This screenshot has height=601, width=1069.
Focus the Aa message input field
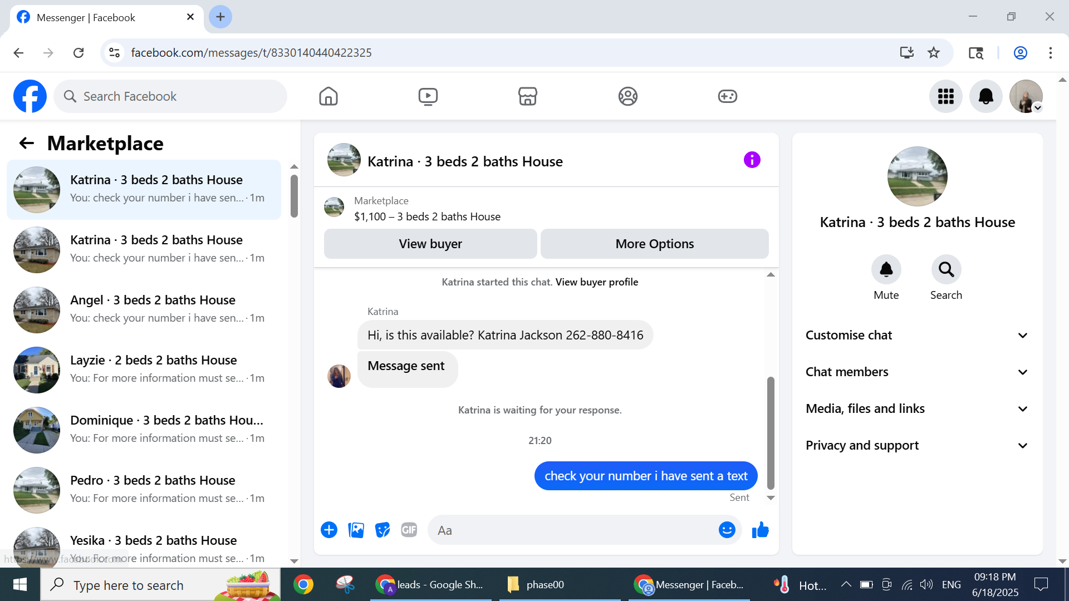click(x=573, y=530)
